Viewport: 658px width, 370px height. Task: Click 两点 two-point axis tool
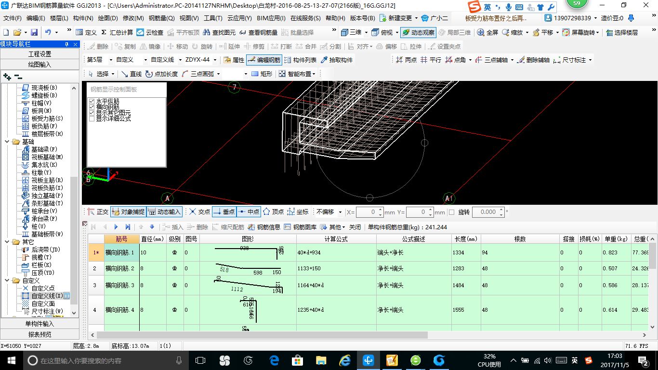(x=406, y=60)
